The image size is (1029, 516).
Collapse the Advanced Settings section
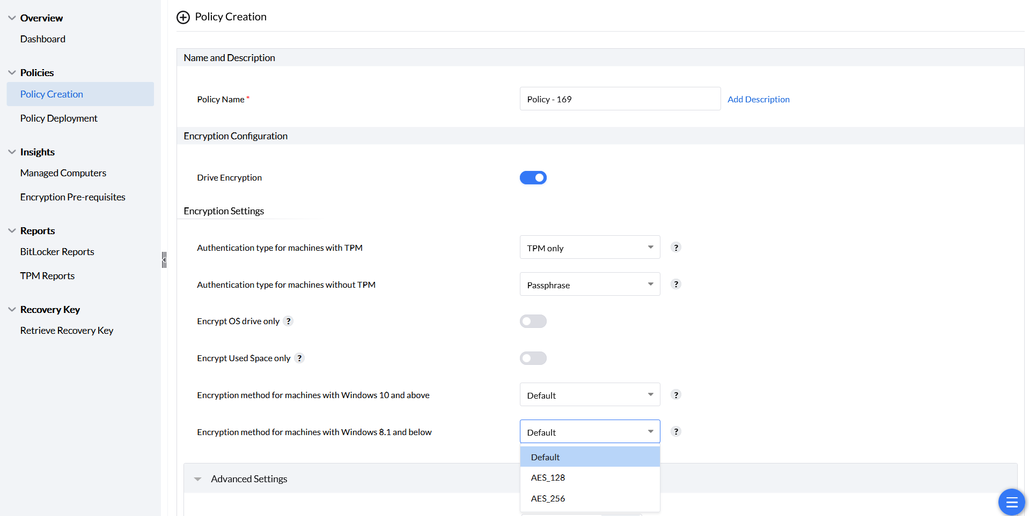tap(198, 479)
